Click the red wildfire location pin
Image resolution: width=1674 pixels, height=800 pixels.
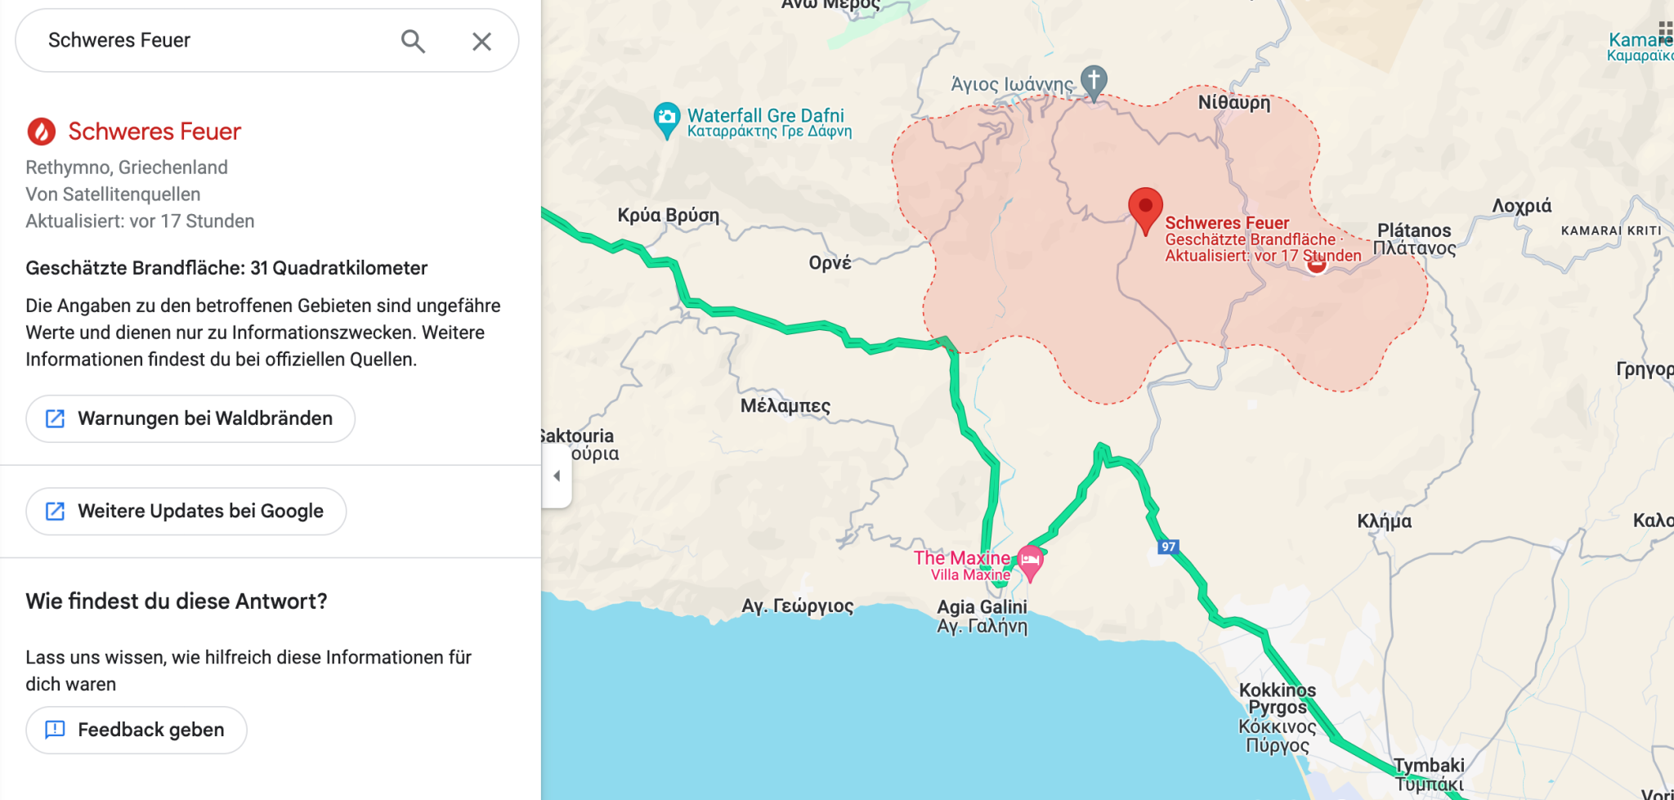1145,209
